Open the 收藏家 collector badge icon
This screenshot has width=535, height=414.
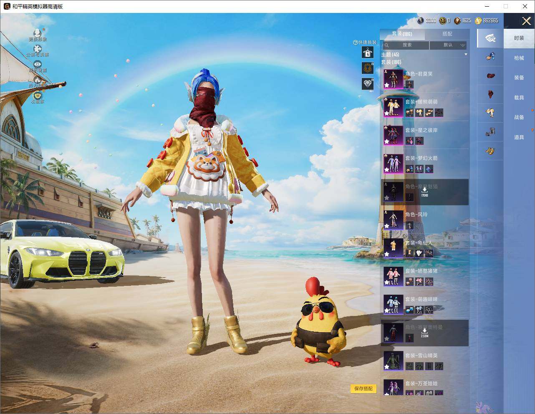[x=38, y=95]
